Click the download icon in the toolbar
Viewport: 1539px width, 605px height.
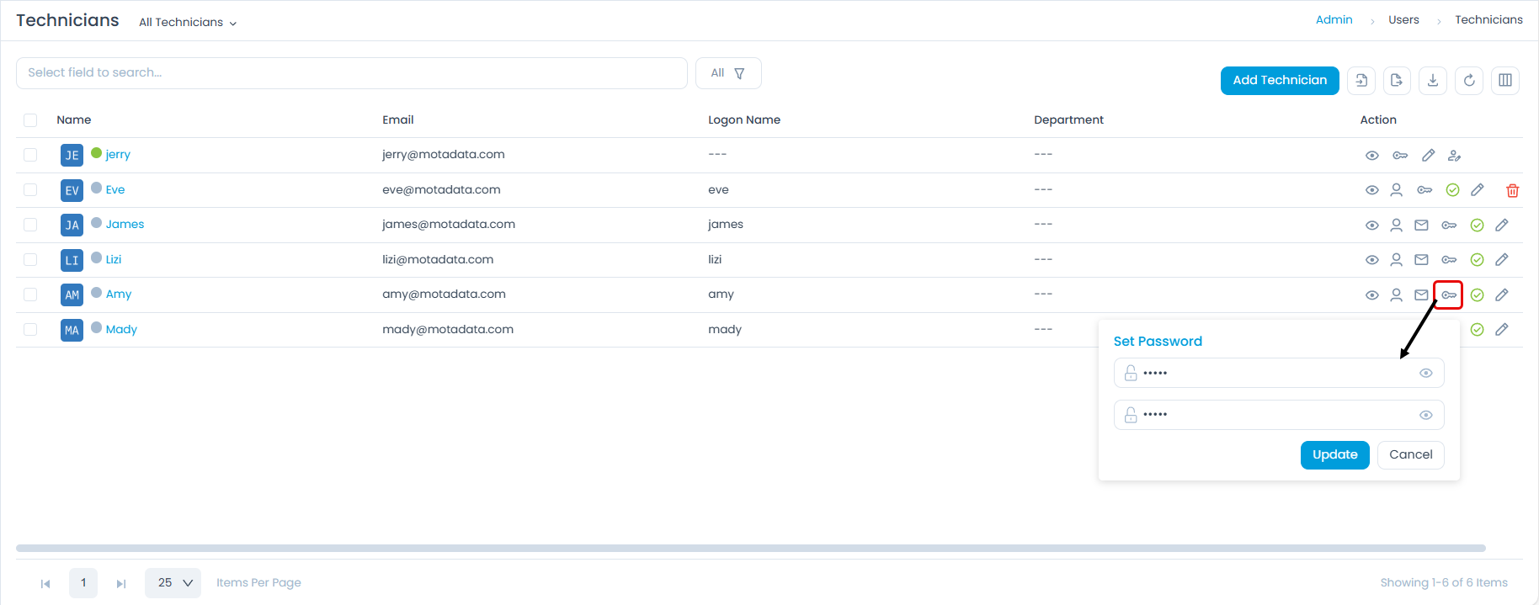pos(1433,81)
